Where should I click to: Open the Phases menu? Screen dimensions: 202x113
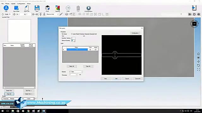[x=7, y=3]
